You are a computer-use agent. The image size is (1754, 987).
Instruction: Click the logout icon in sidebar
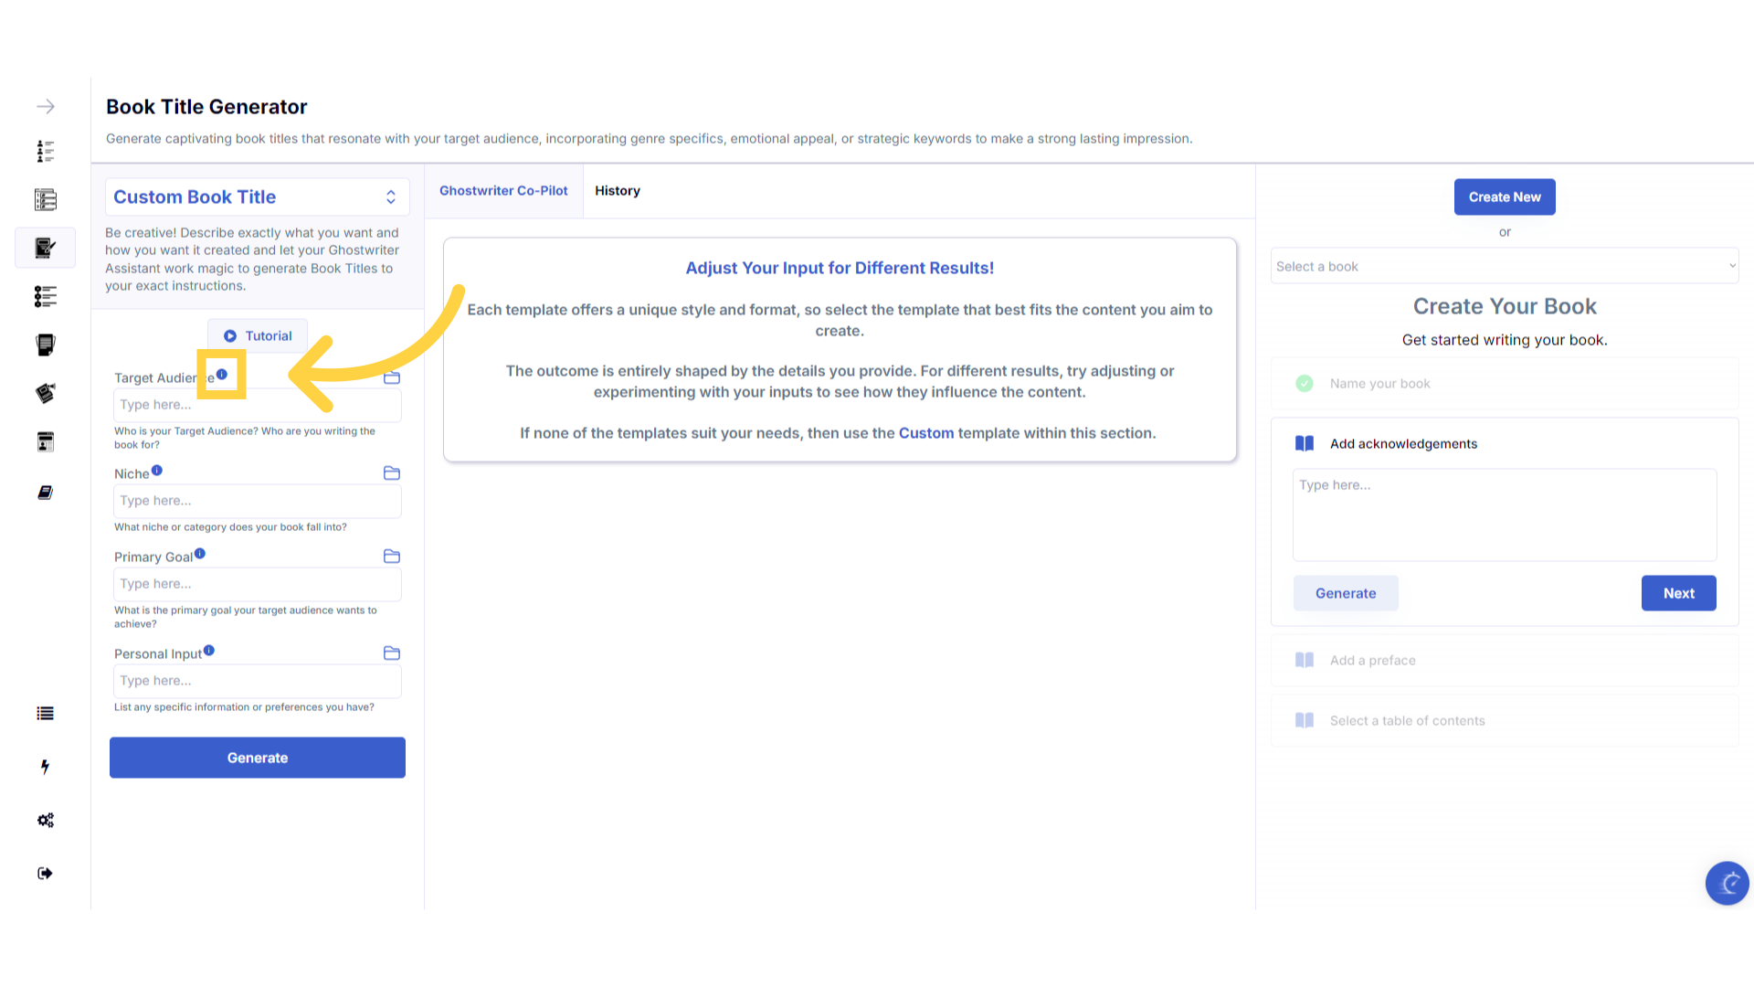click(46, 874)
